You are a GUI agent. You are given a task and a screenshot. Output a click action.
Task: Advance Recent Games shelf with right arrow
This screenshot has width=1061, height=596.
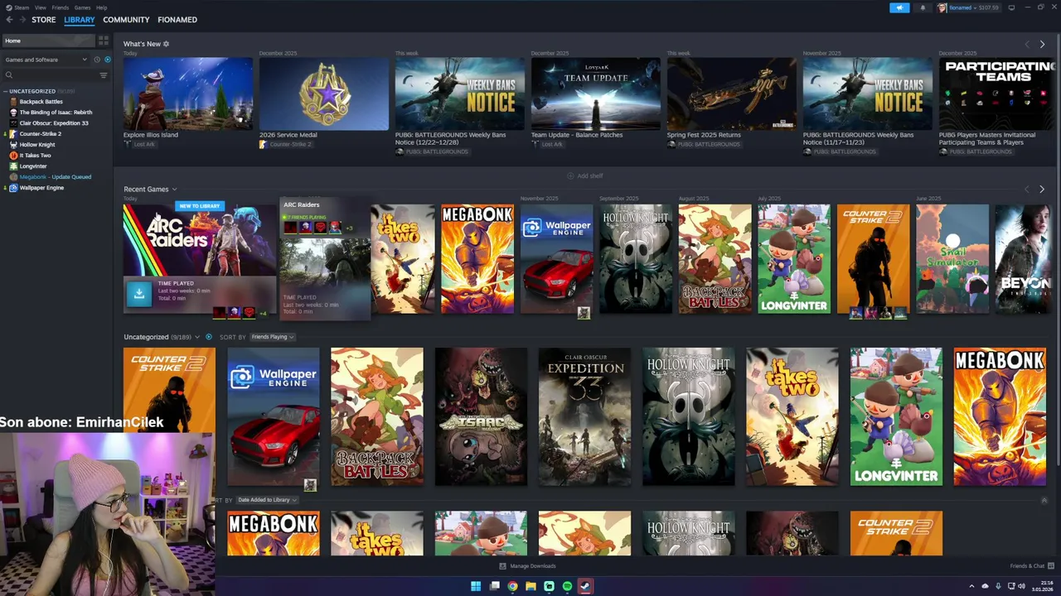[1042, 189]
